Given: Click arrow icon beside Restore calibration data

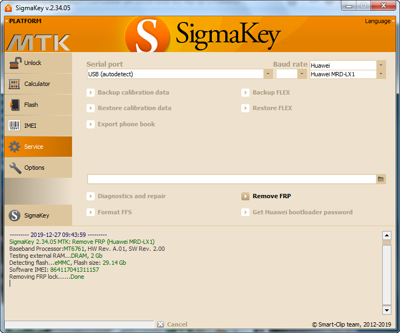Looking at the screenshot, I should 90,108.
